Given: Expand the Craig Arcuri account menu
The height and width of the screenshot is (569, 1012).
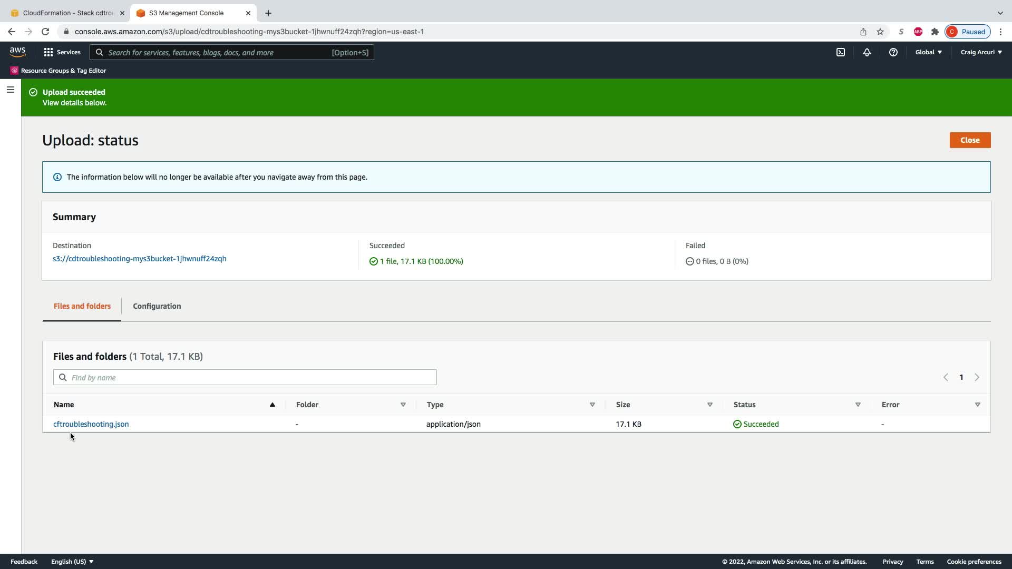Looking at the screenshot, I should (x=980, y=52).
